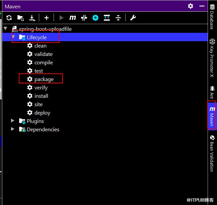Collapse all tree nodes icon
This screenshot has width=217, height=205.
(118, 18)
